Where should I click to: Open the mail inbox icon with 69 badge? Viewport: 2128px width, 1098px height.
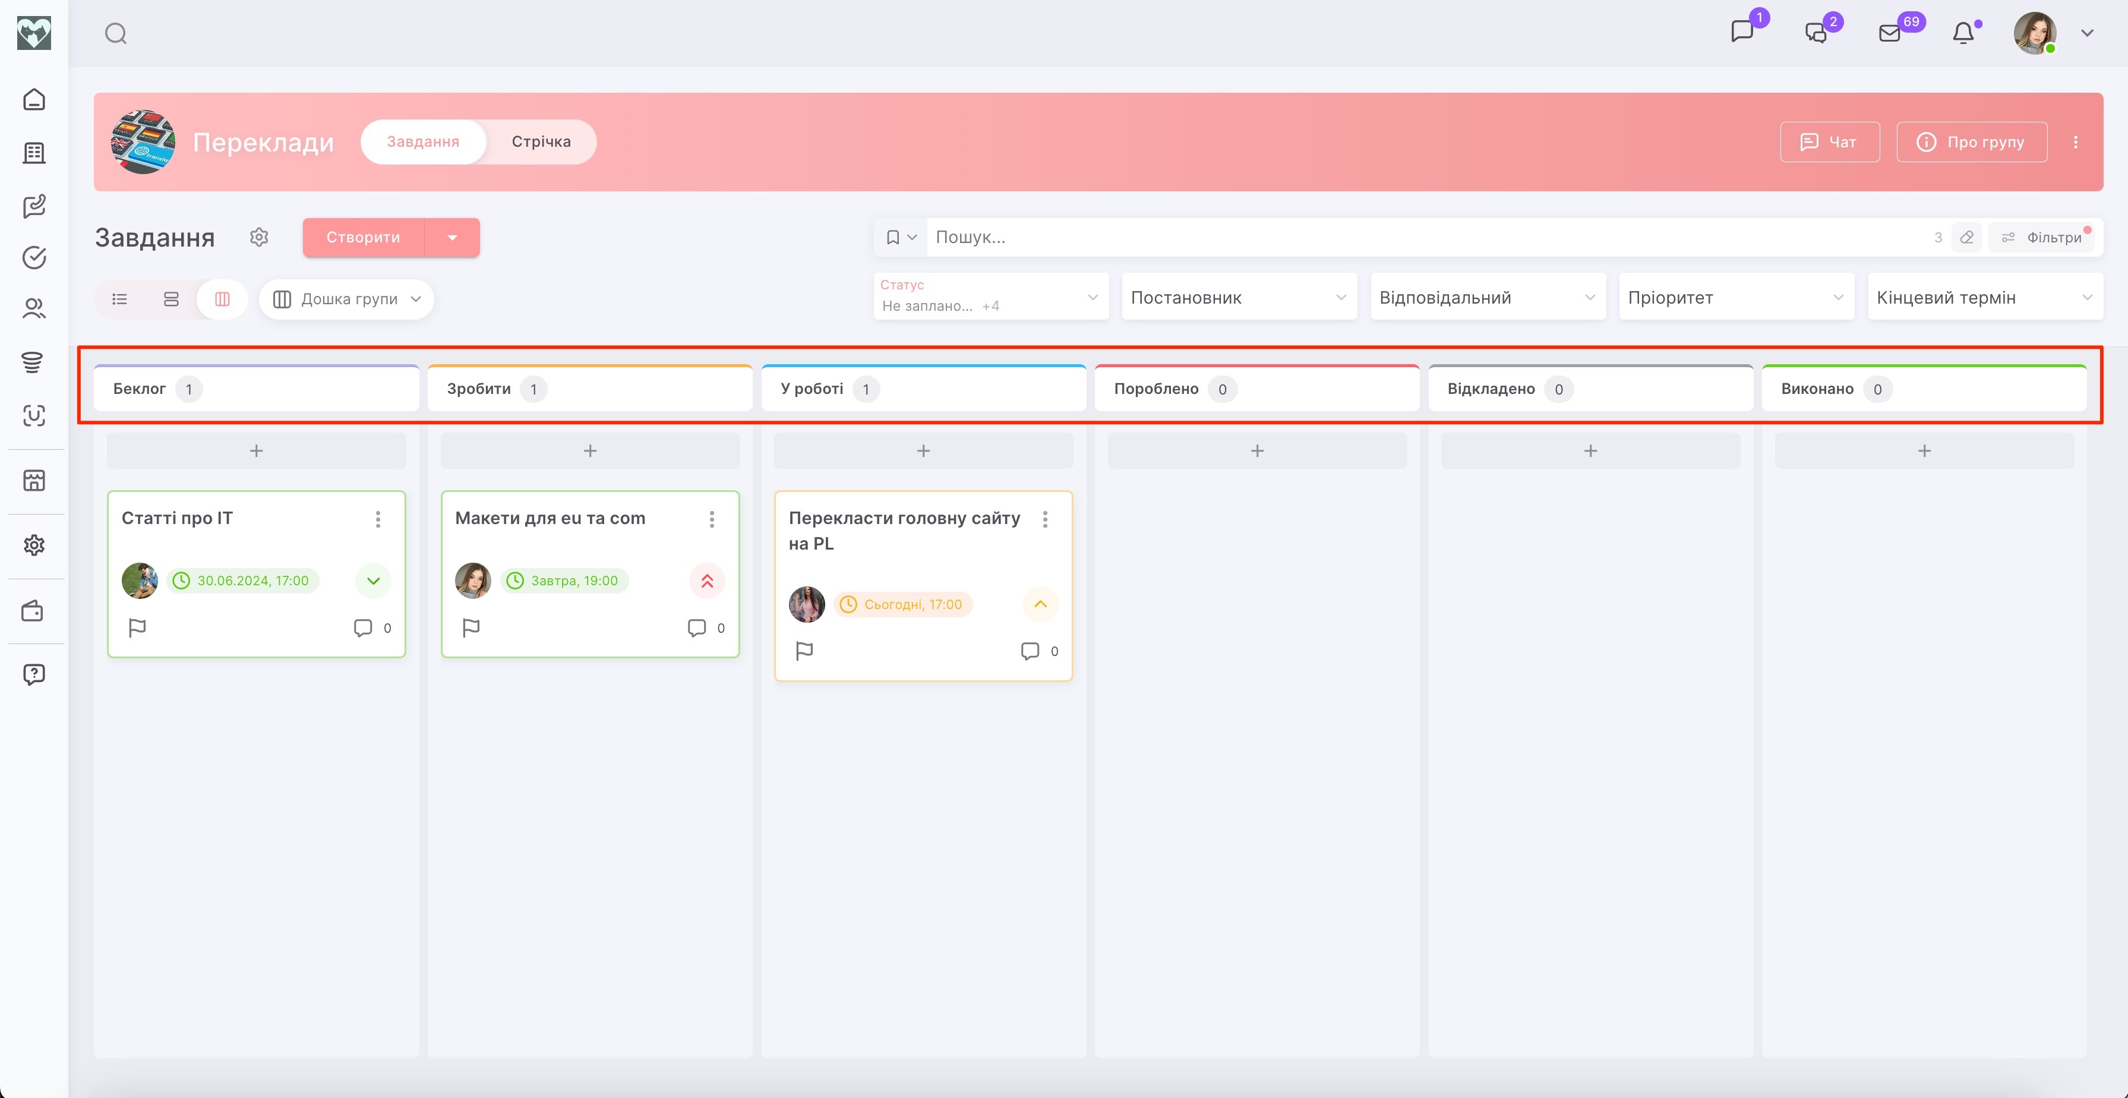(1889, 33)
